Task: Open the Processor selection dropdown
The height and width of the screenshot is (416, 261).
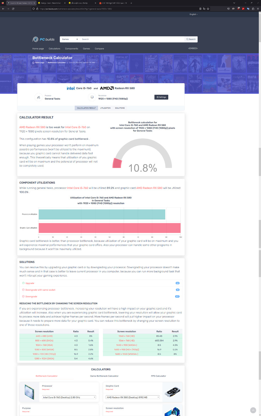Action: point(69,397)
